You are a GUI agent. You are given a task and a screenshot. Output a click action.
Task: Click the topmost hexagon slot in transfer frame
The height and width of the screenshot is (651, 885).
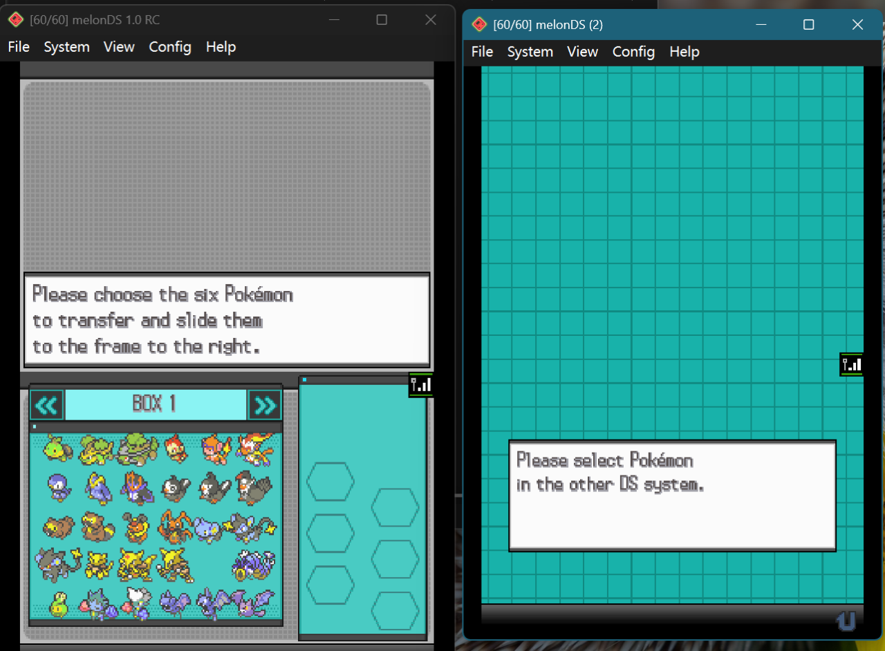[x=330, y=482]
